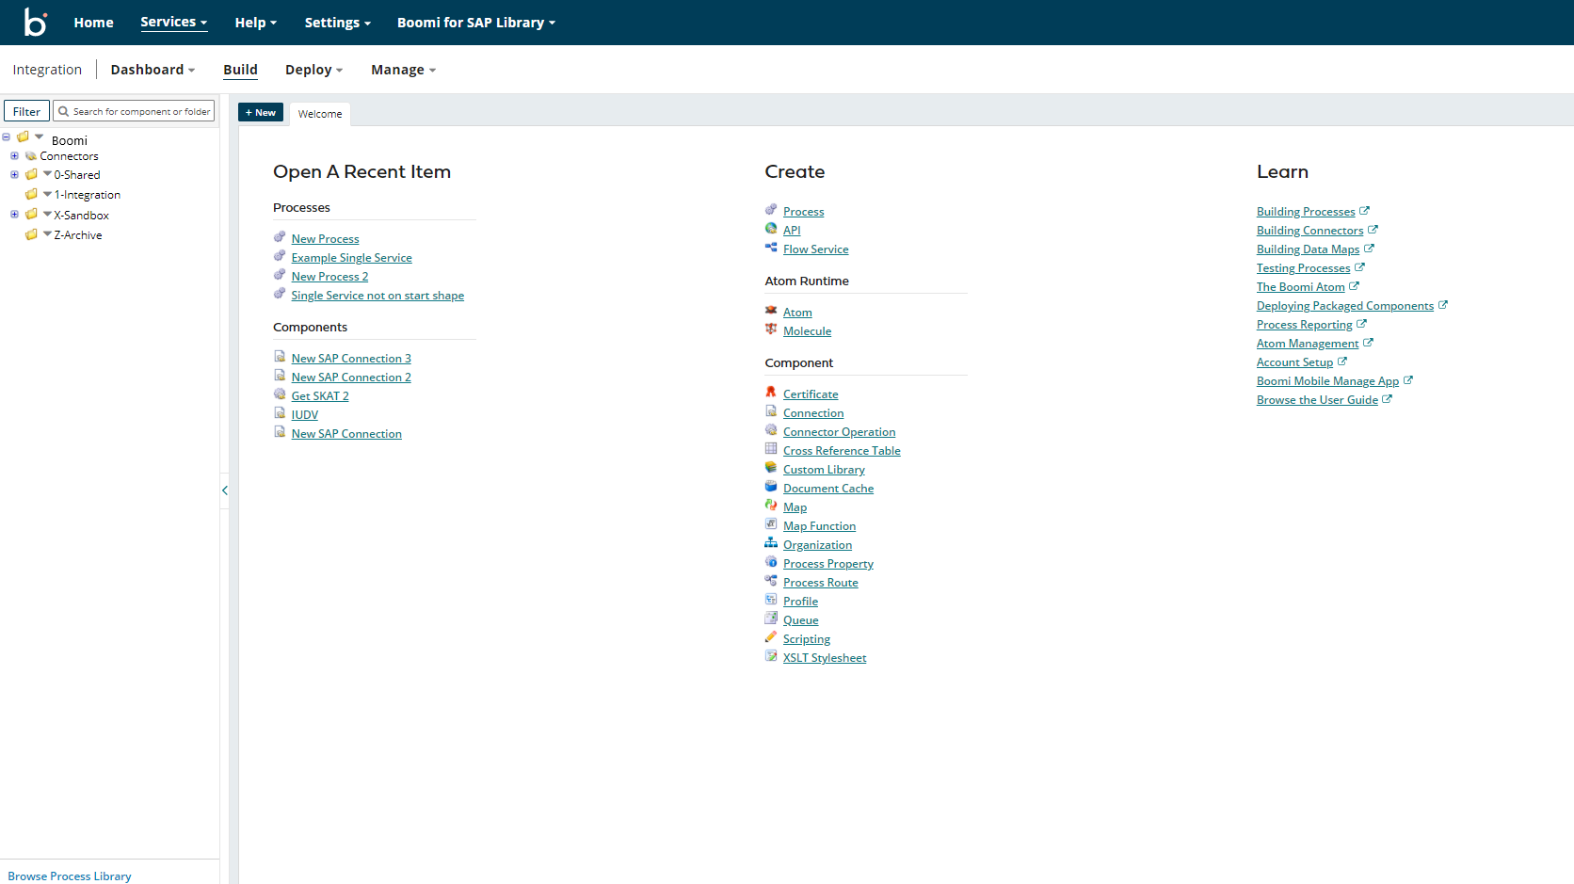Open the Settings menu

(337, 23)
